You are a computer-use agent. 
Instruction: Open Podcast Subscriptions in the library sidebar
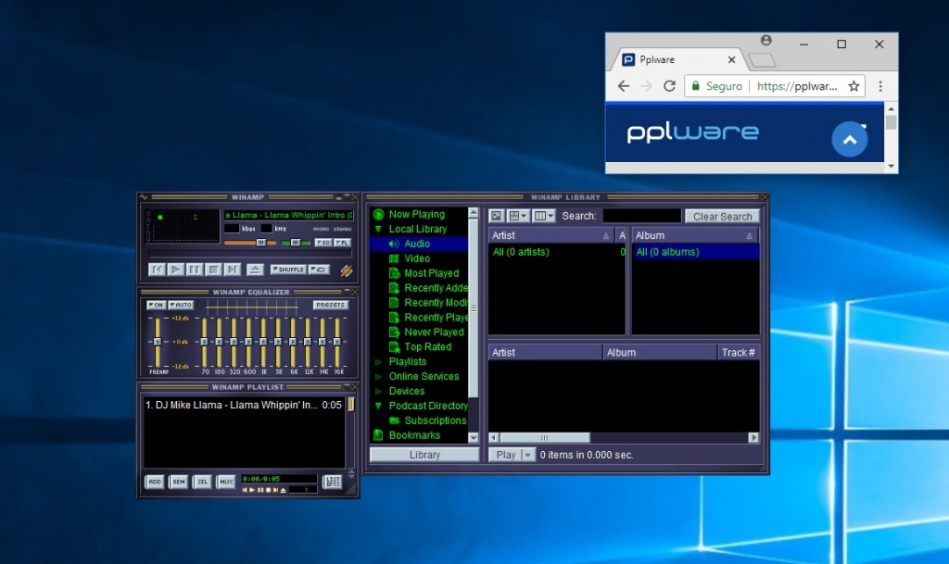pyautogui.click(x=433, y=420)
